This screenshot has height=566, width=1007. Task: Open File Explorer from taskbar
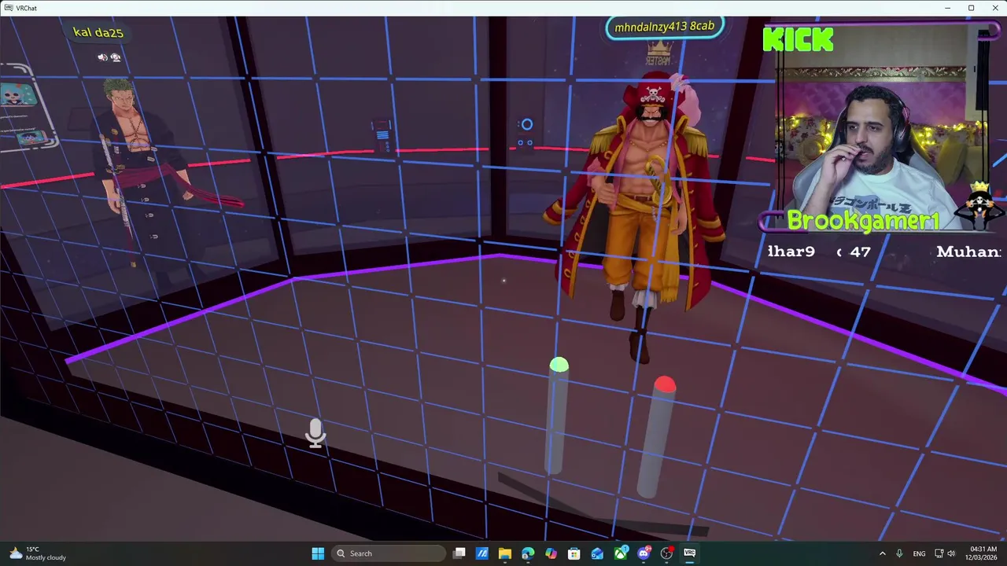[505, 553]
